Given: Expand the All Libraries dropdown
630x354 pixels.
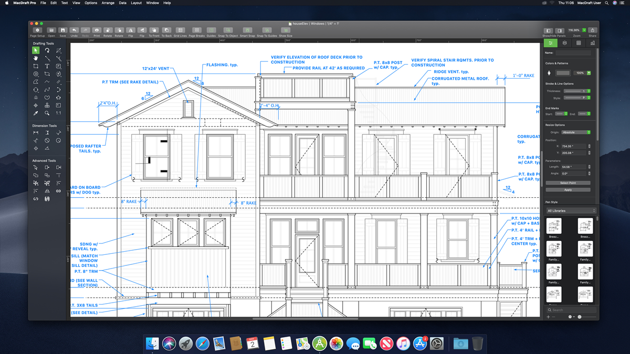Looking at the screenshot, I should coord(571,211).
